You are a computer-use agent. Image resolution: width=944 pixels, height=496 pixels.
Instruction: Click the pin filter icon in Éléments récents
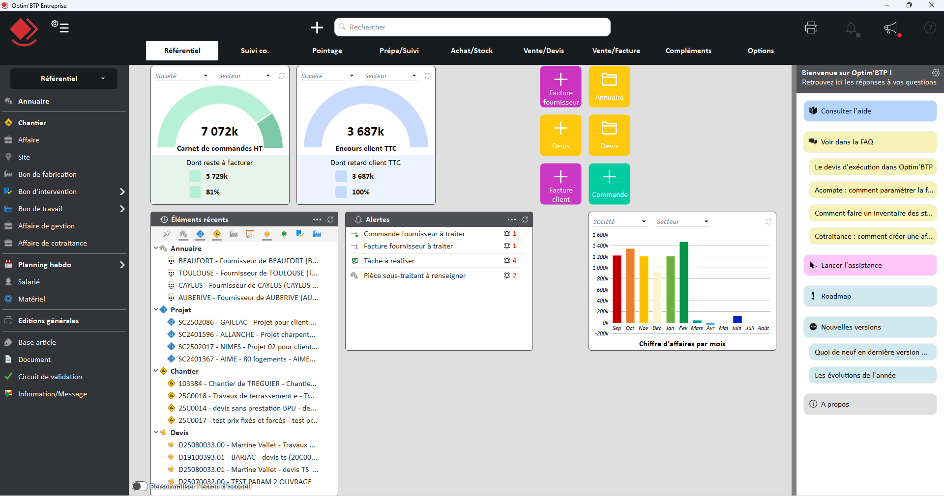(x=167, y=234)
